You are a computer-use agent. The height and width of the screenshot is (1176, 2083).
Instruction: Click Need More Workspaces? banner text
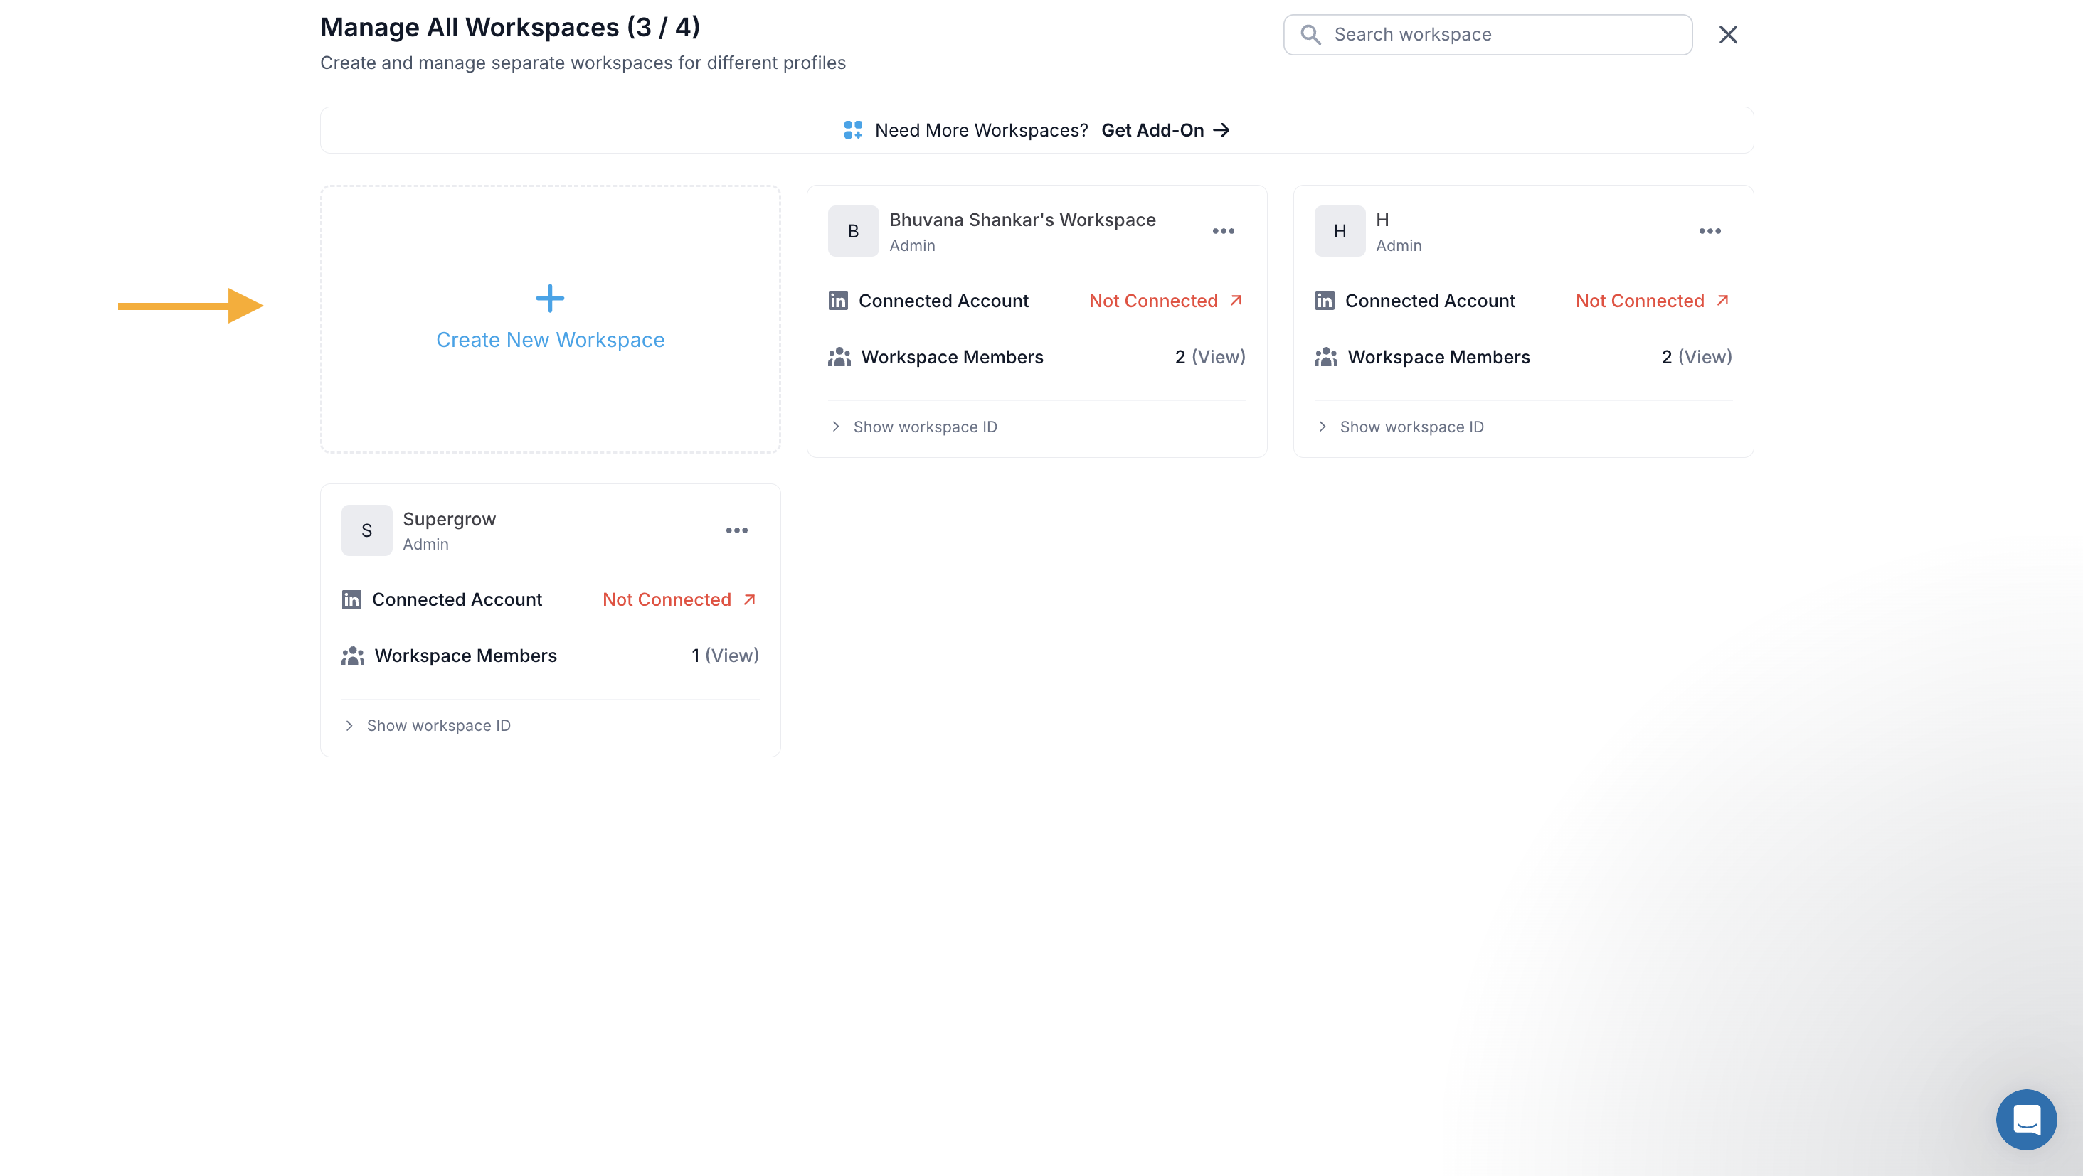(x=981, y=130)
